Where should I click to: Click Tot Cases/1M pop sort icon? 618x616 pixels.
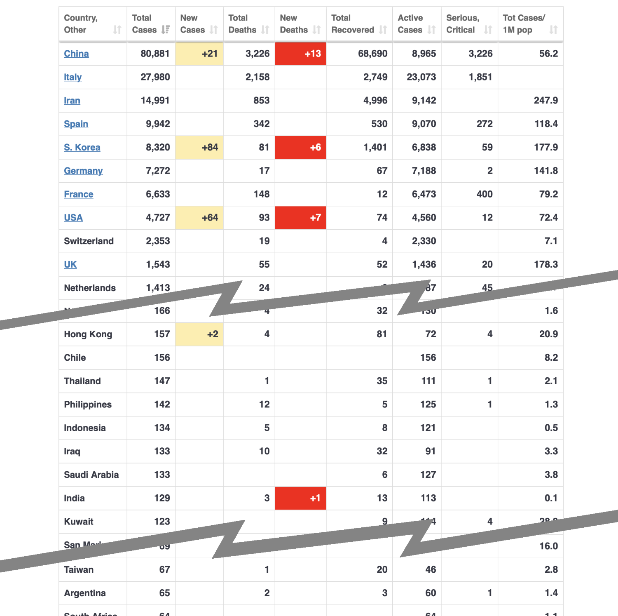click(x=553, y=30)
